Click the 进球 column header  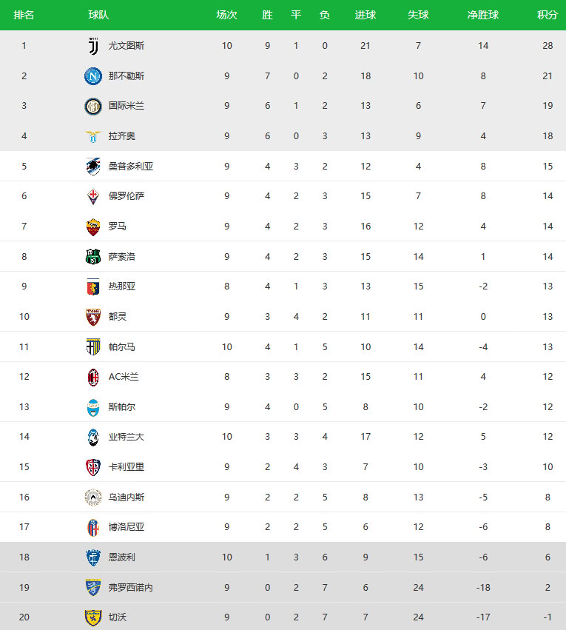click(x=365, y=16)
